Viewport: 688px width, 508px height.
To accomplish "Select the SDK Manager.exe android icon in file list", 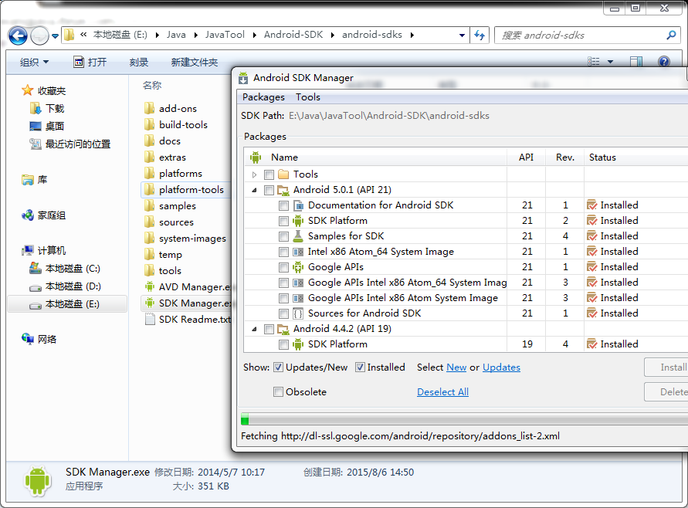I will [150, 303].
